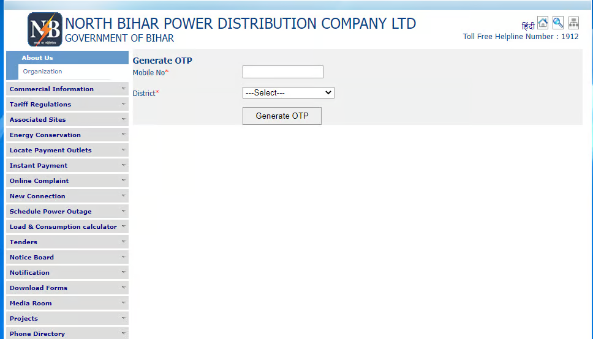Expand arrow beside Projects
Viewport: 593px width, 339px height.
coord(123,318)
